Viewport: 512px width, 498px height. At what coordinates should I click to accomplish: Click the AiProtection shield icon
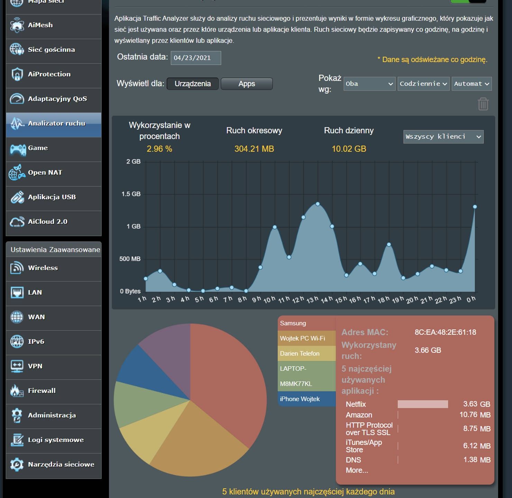point(17,74)
